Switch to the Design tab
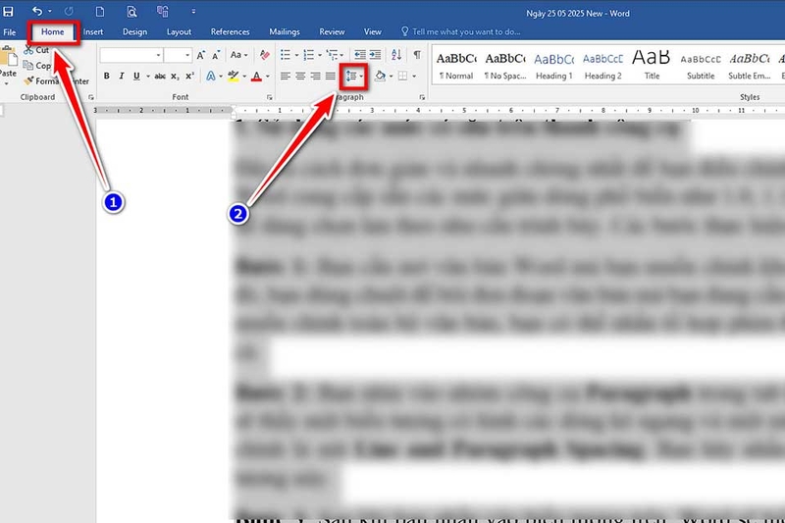Screen dimensions: 785x523 point(134,32)
